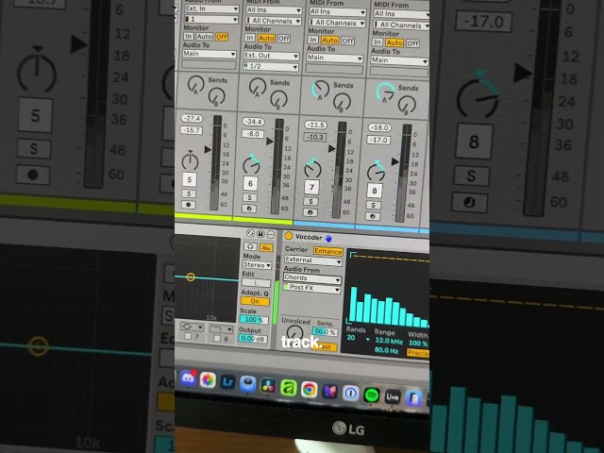Open track 5 Ext. In dropdown
Image resolution: width=604 pixels, height=453 pixels.
[211, 8]
